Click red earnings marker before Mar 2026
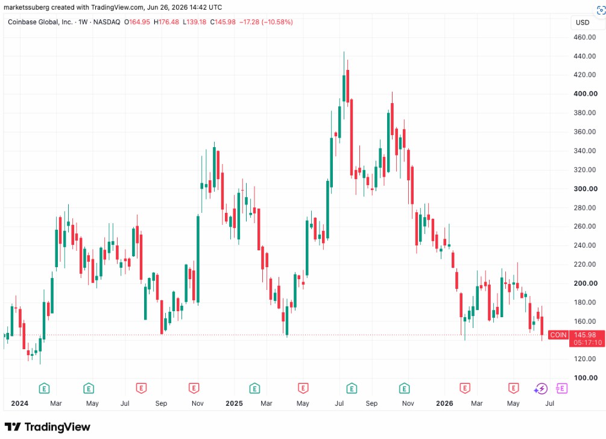The image size is (606, 439). pyautogui.click(x=464, y=388)
